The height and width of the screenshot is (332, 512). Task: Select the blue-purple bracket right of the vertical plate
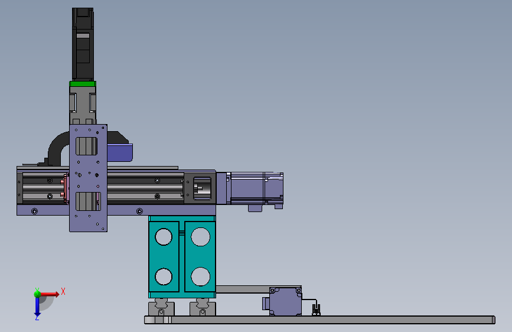(x=120, y=152)
